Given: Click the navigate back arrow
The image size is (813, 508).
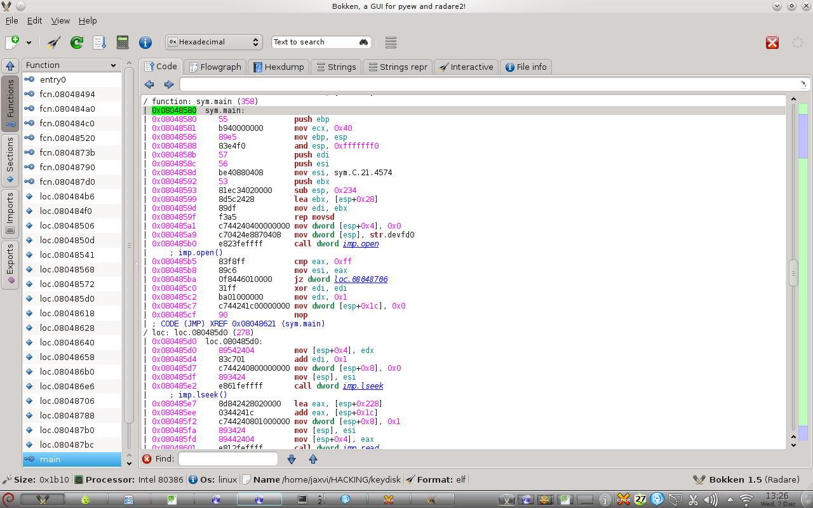Looking at the screenshot, I should [149, 84].
